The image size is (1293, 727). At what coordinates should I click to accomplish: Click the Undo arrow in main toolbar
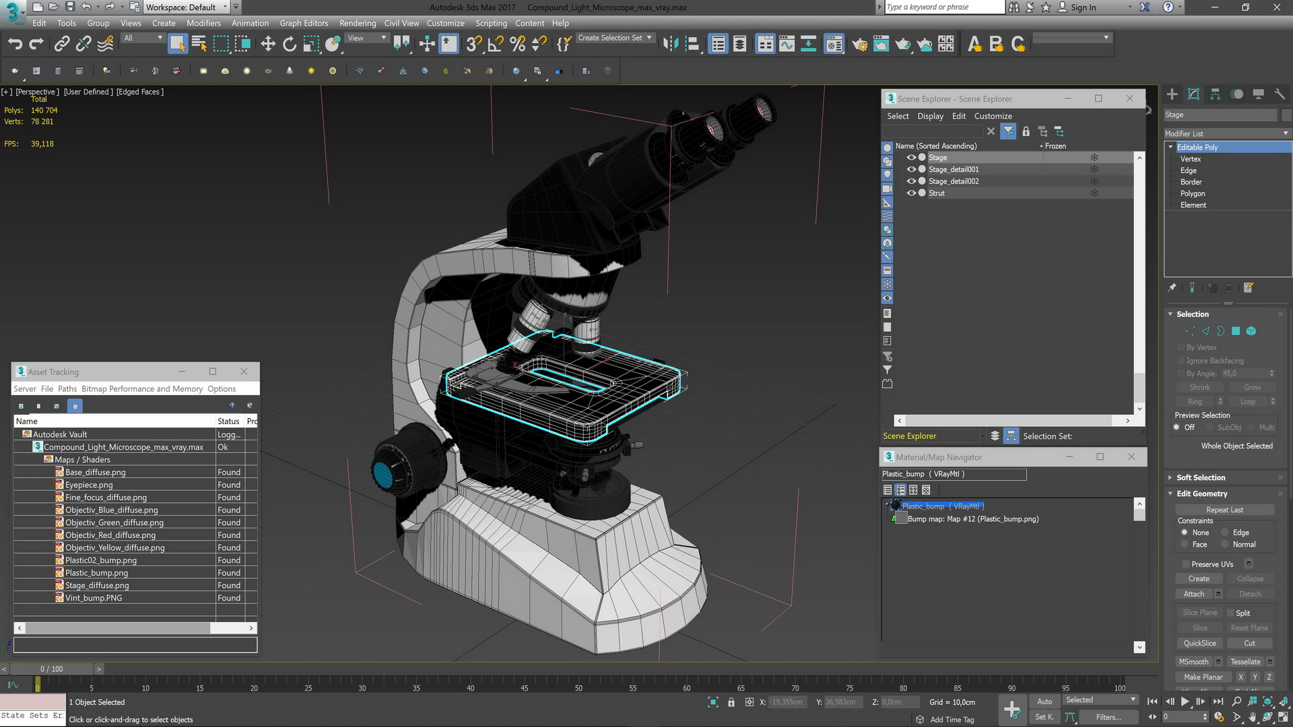pos(15,44)
